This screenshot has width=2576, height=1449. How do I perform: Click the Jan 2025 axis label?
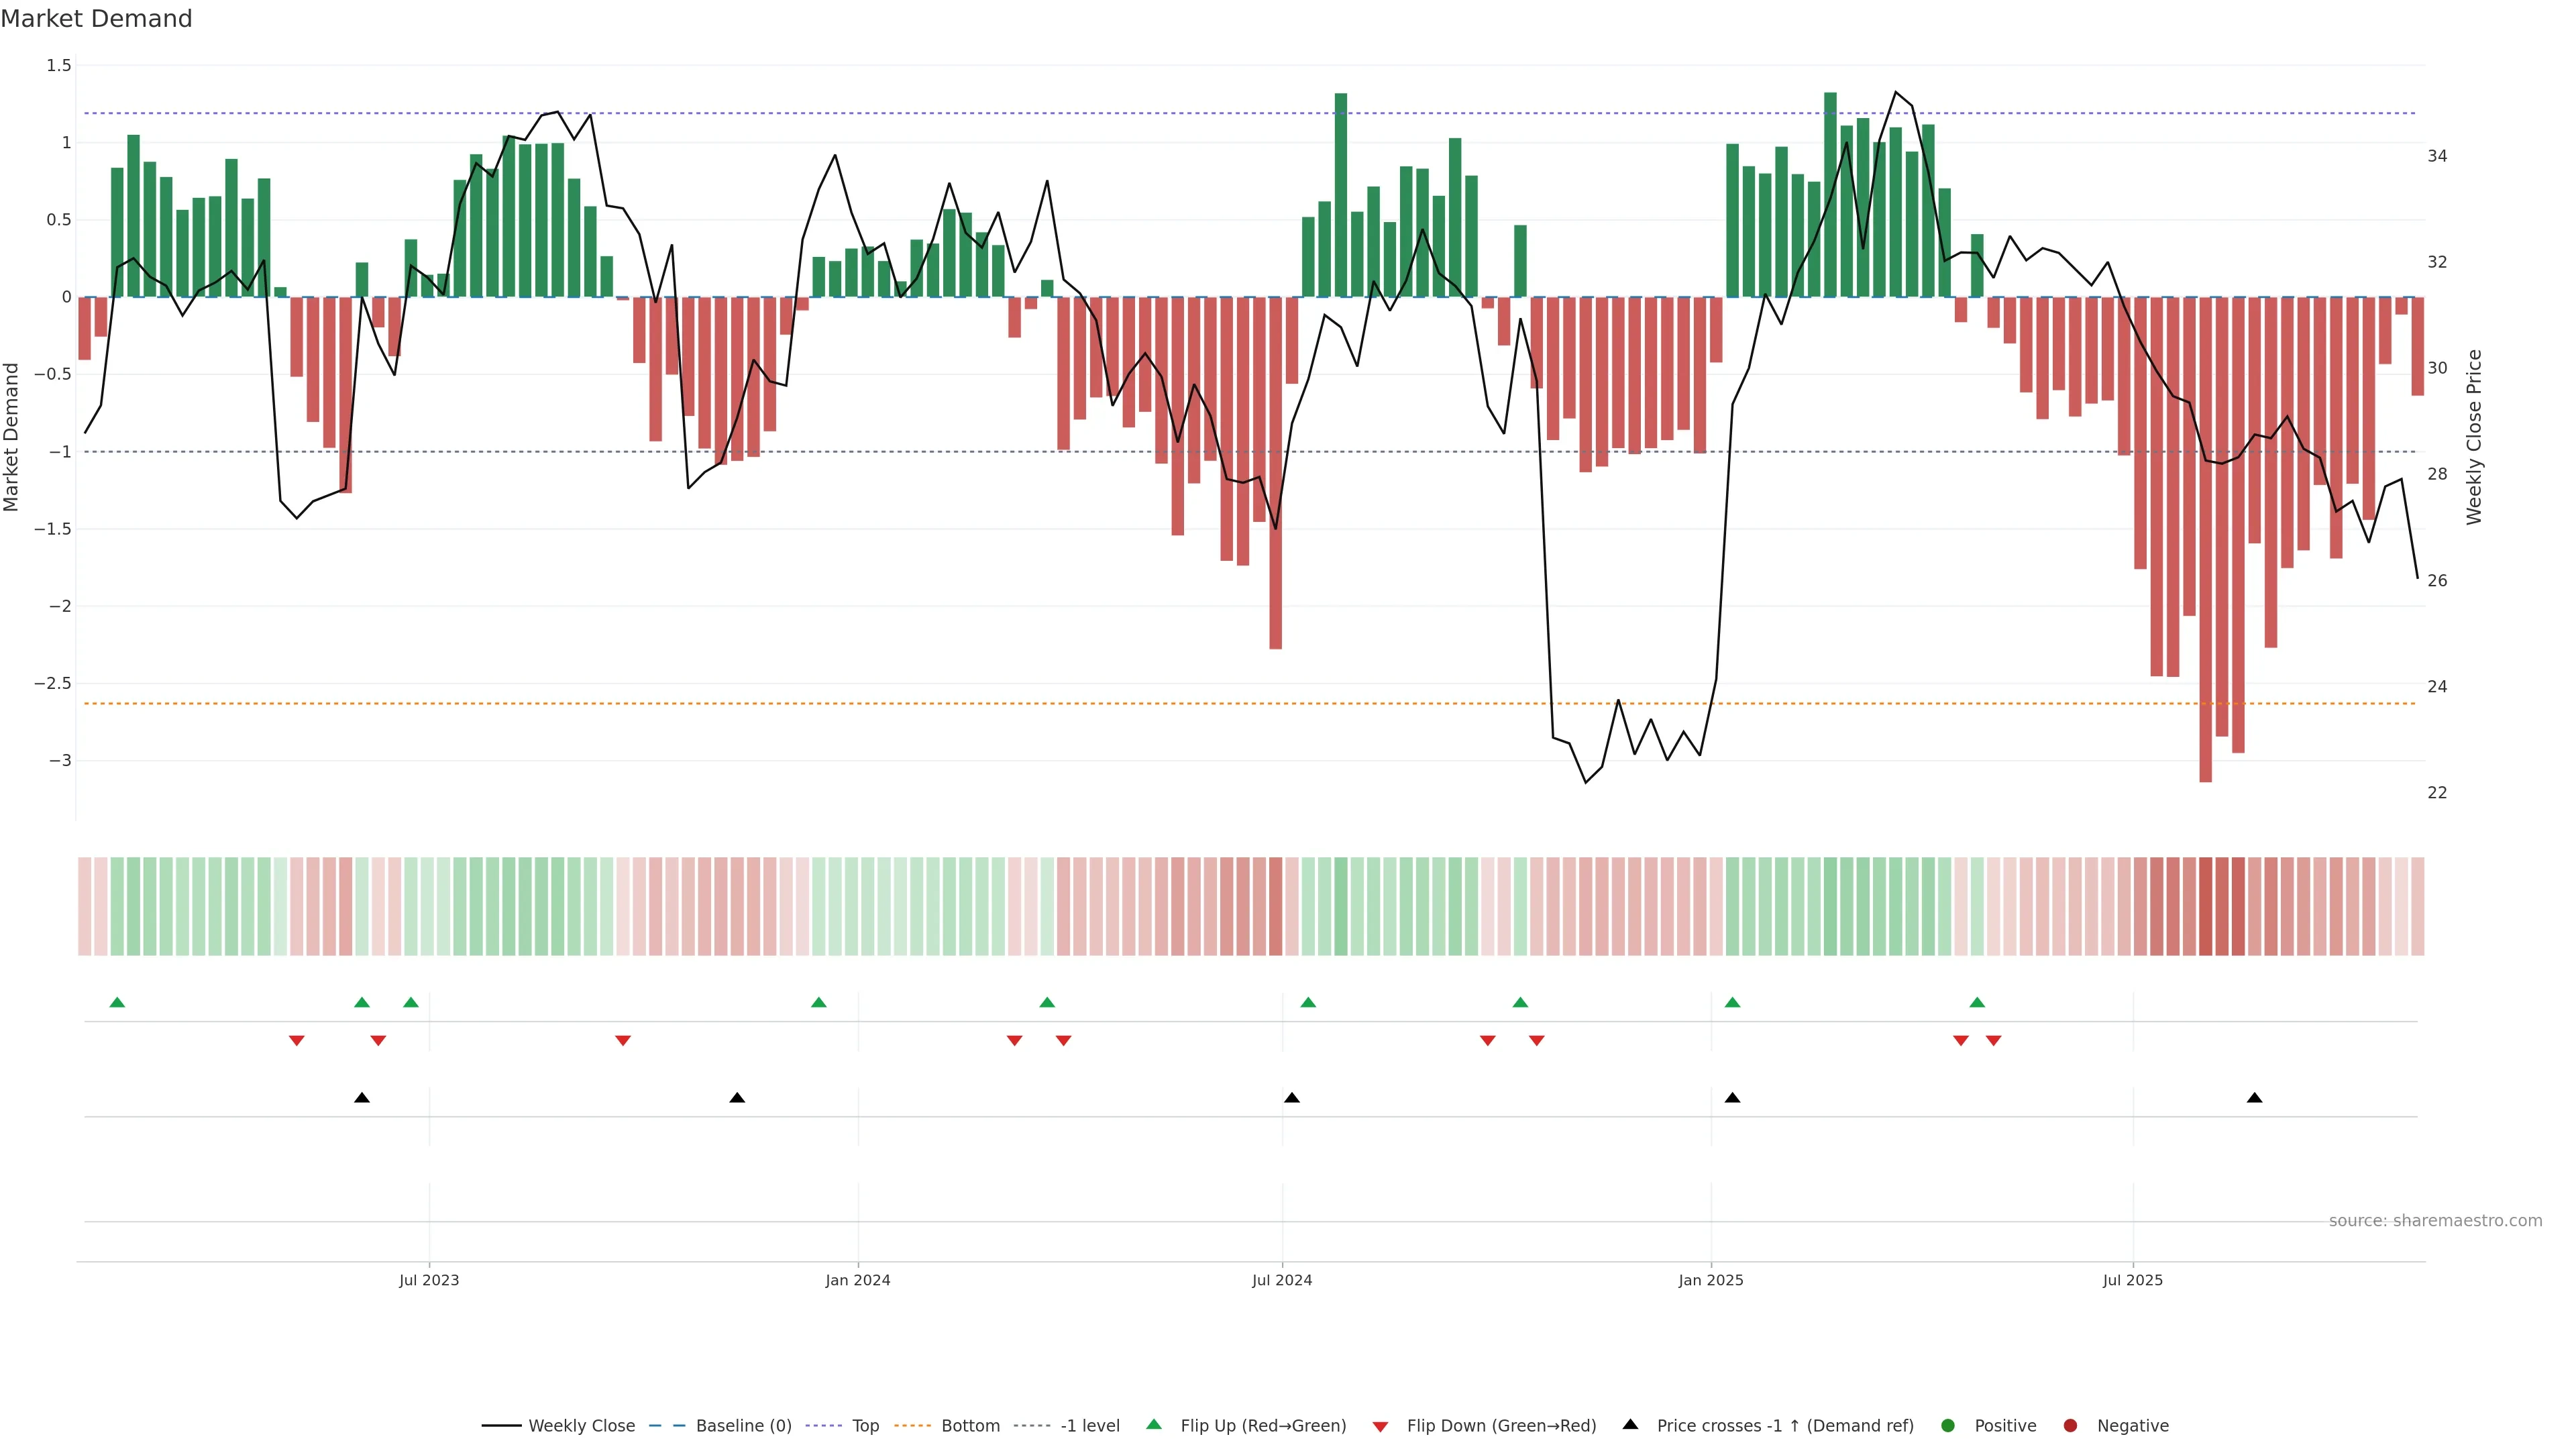pyautogui.click(x=1710, y=1280)
